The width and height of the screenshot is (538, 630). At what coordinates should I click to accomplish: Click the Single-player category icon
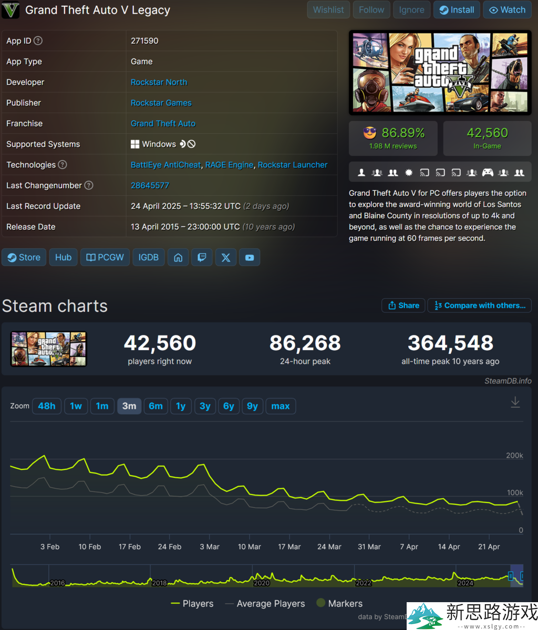coord(361,172)
